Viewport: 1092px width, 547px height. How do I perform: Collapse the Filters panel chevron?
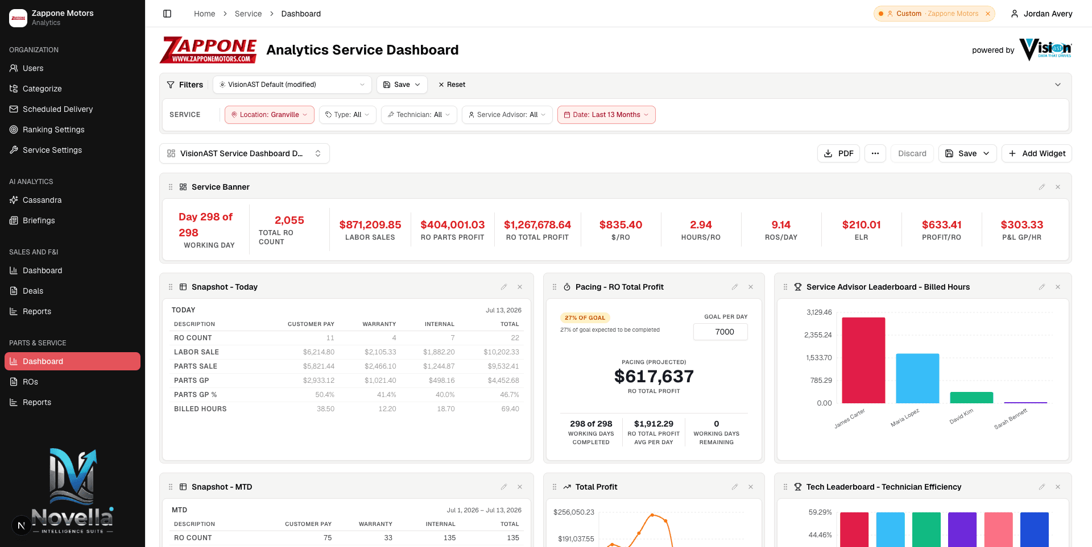click(1058, 85)
